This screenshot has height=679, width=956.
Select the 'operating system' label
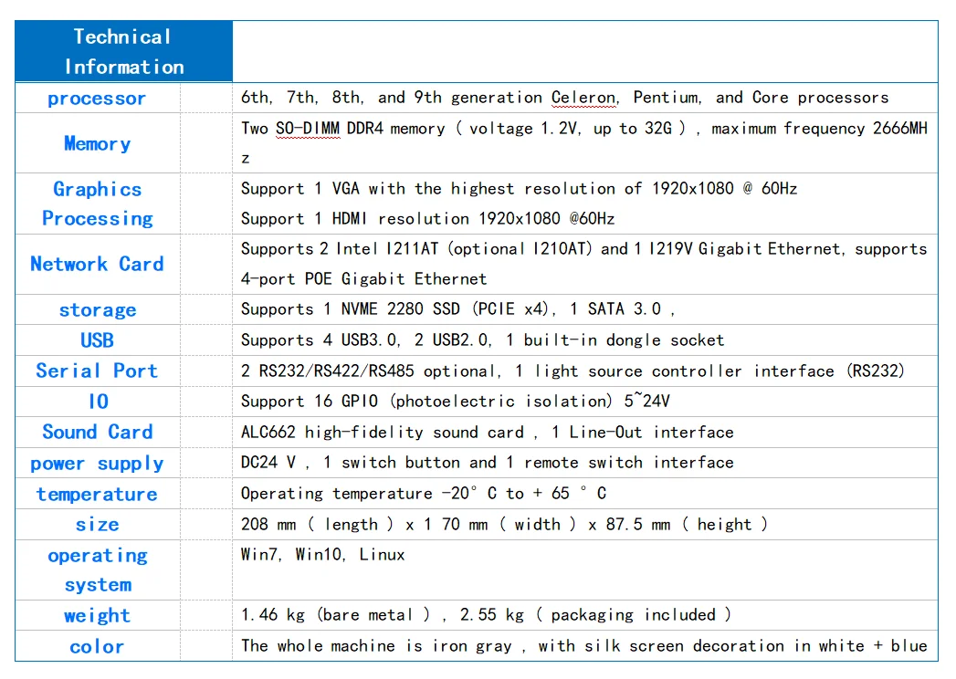pyautogui.click(x=98, y=569)
